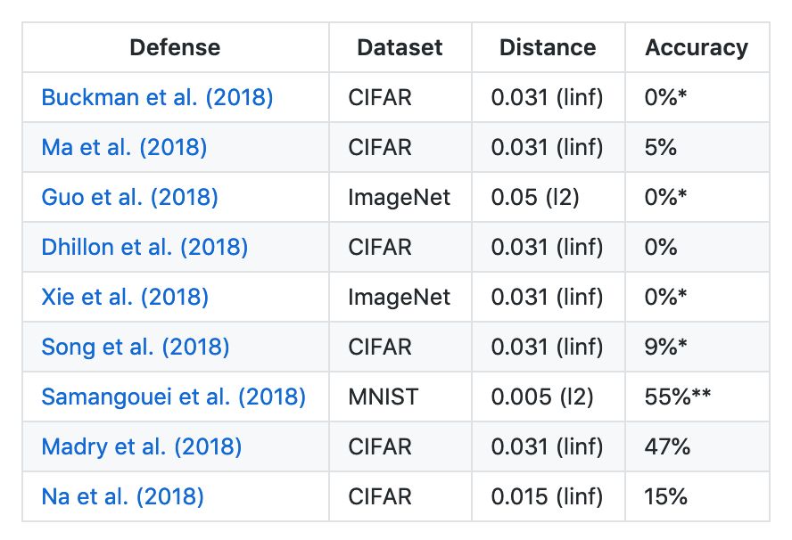Image resolution: width=792 pixels, height=540 pixels.
Task: Select the 47% accuracy value
Action: coord(667,446)
